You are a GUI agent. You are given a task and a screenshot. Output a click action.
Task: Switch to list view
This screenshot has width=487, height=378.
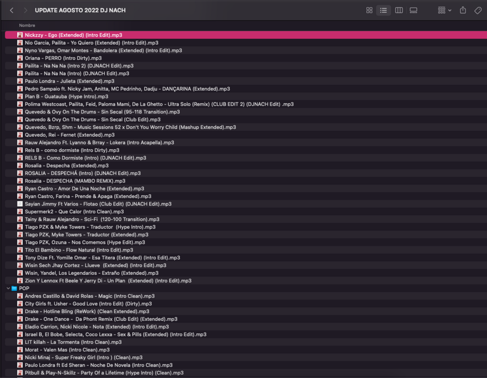pos(384,10)
